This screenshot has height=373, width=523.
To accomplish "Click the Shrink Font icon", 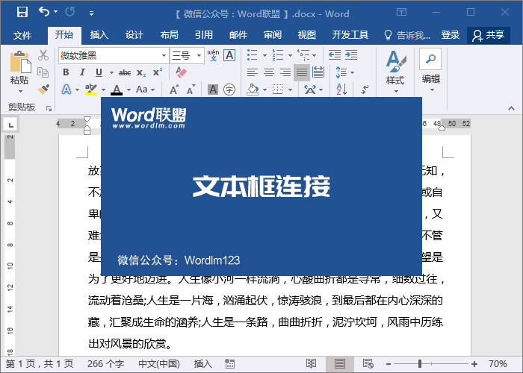I will [191, 90].
